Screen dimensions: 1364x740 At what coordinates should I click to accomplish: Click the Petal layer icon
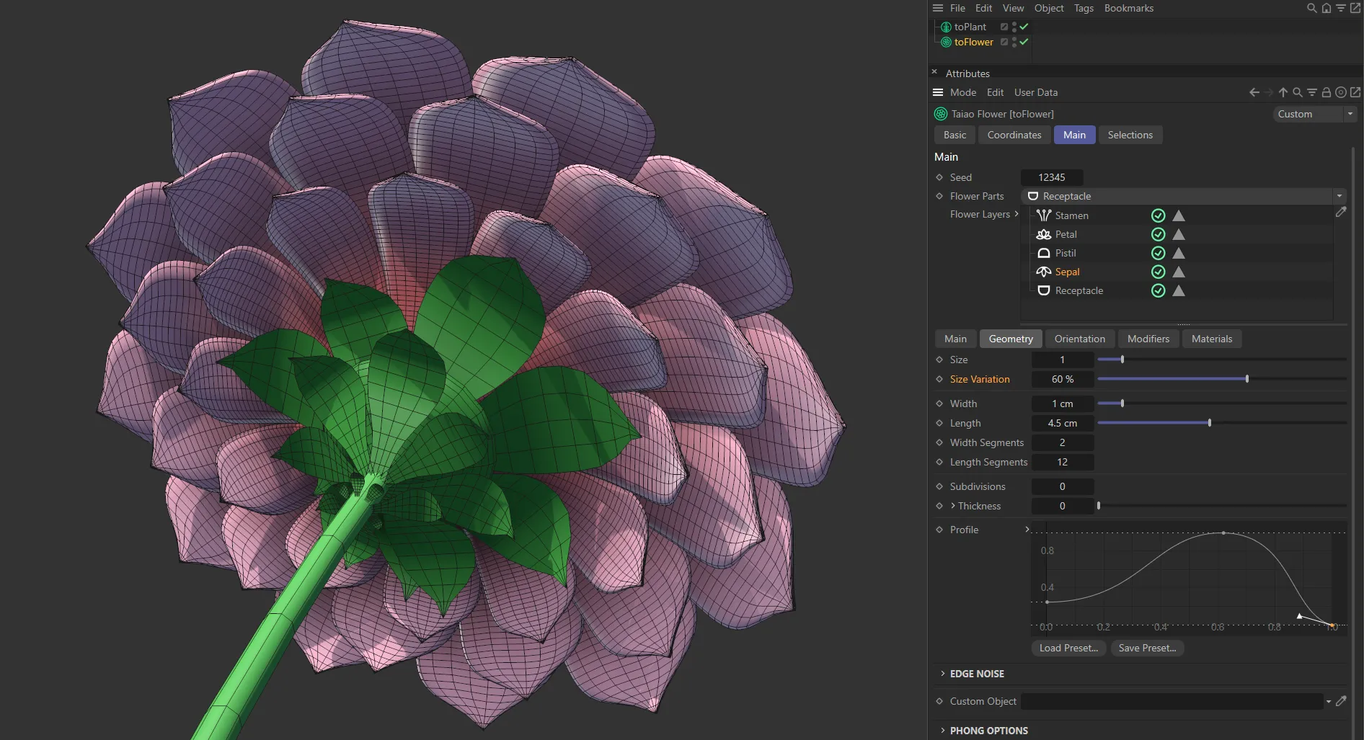tap(1043, 234)
